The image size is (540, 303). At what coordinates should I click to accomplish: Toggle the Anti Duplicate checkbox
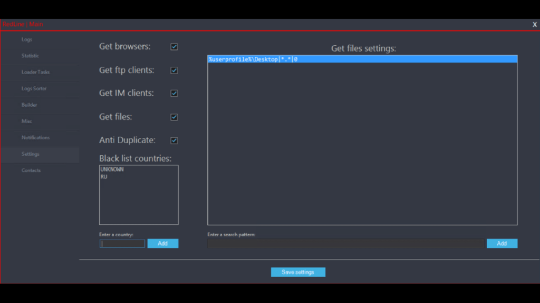pos(174,140)
